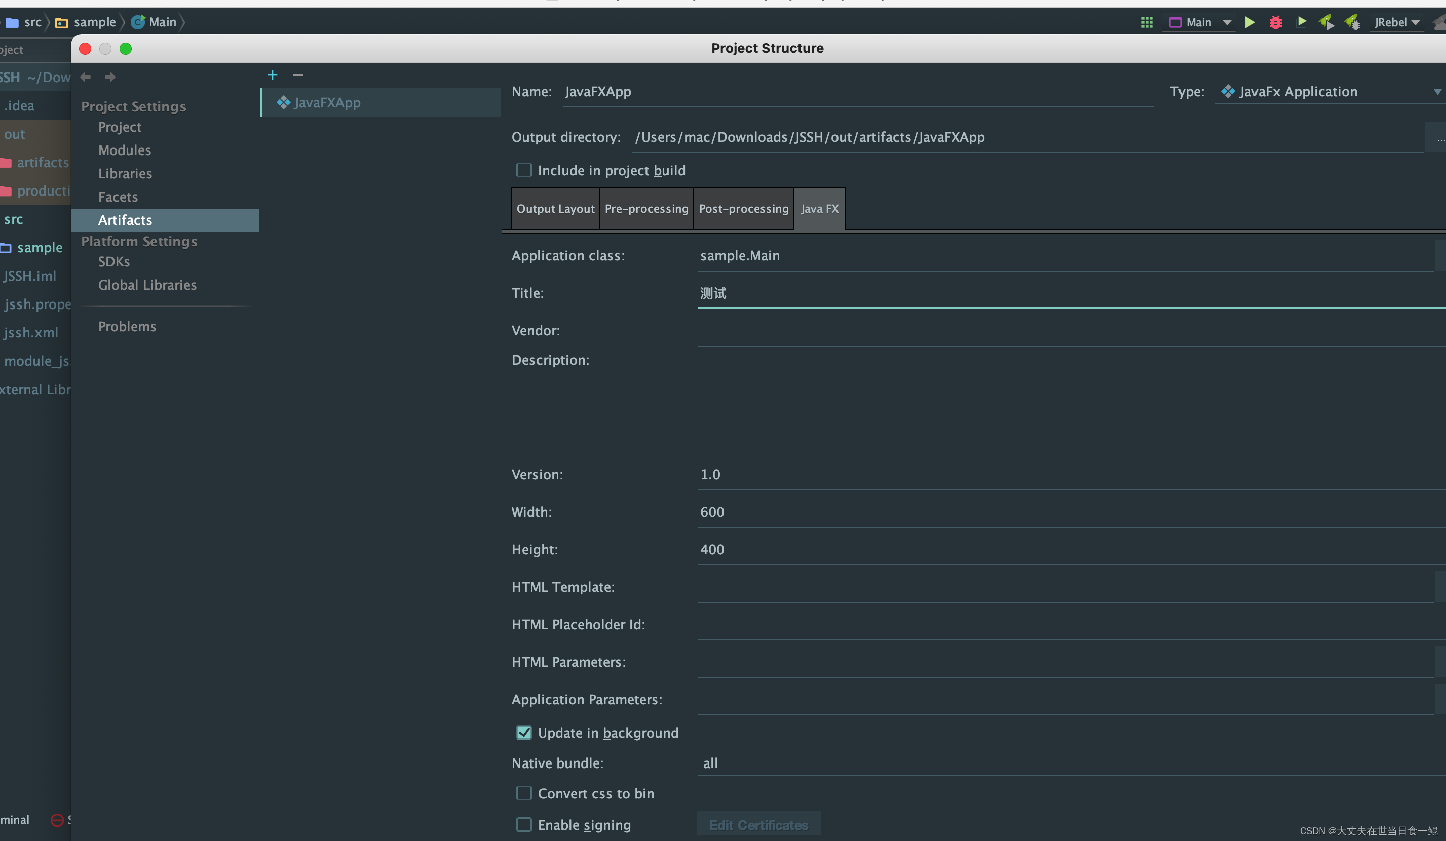The height and width of the screenshot is (841, 1446).
Task: Click the forward navigation arrow in dialog
Action: pyautogui.click(x=110, y=77)
